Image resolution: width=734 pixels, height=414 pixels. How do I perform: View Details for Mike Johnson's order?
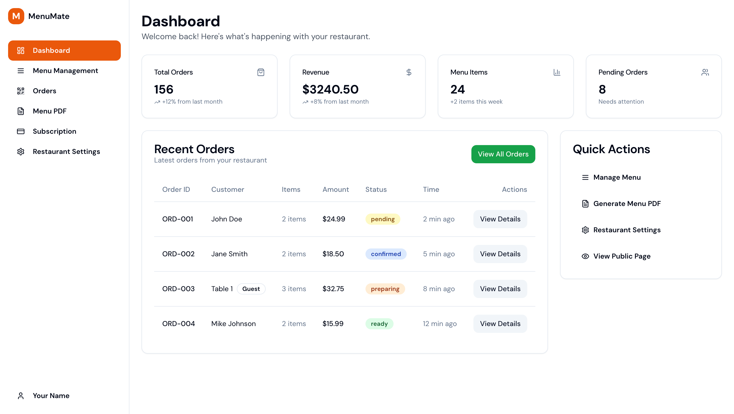pyautogui.click(x=500, y=324)
